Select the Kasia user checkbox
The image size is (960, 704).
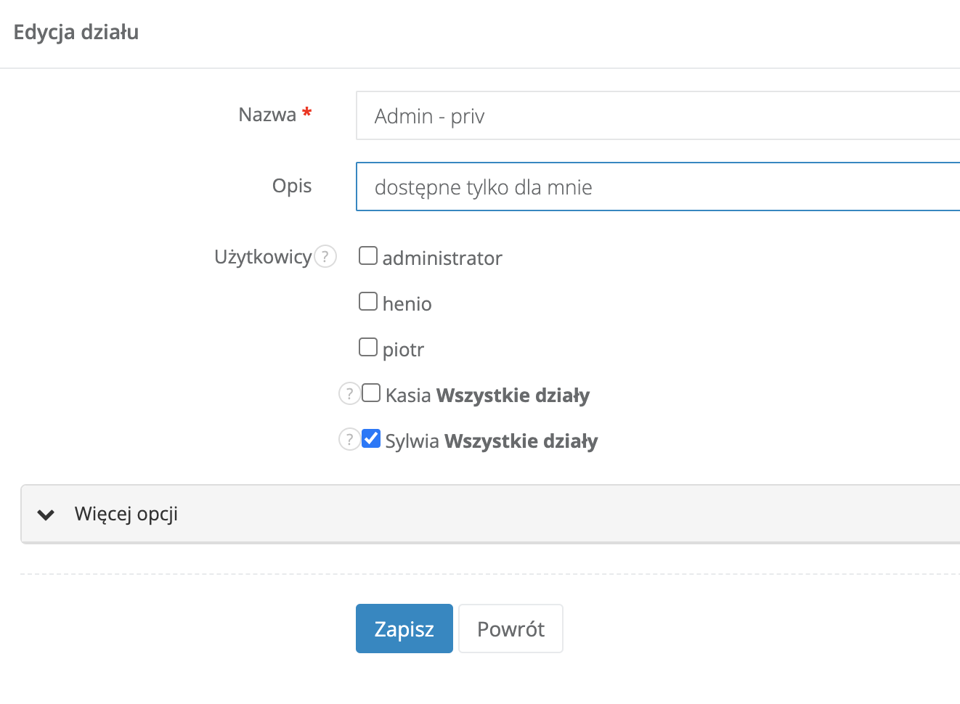click(371, 393)
